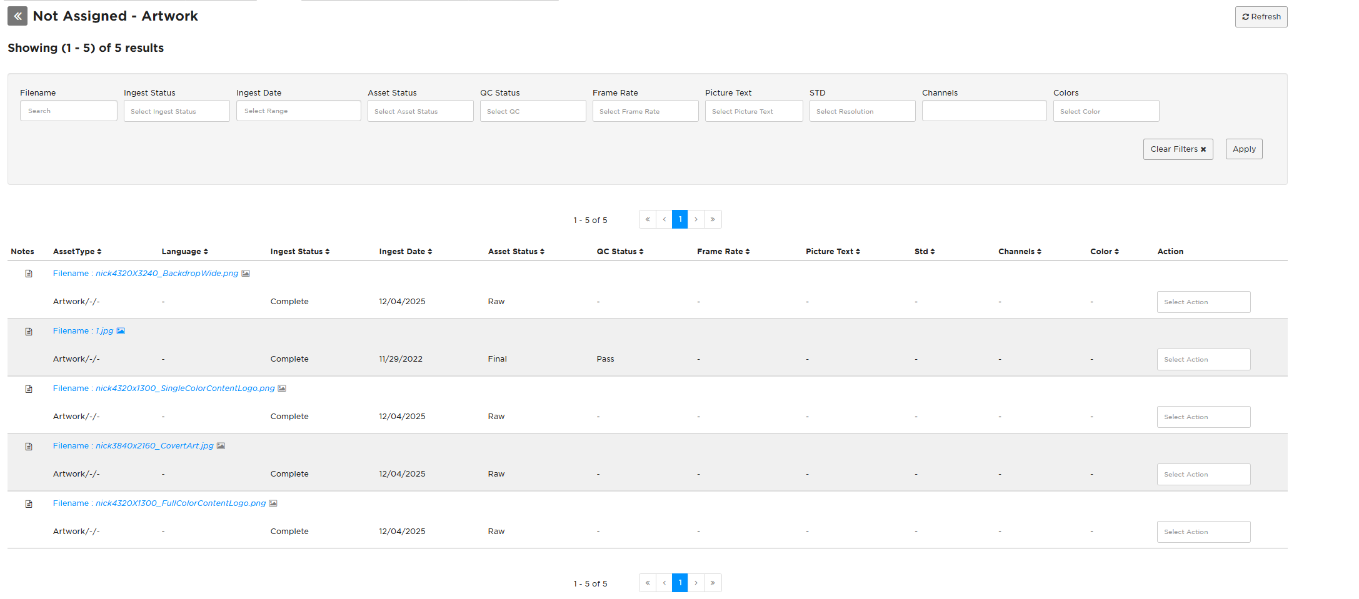Sort table by Frame Rate column

coord(724,252)
